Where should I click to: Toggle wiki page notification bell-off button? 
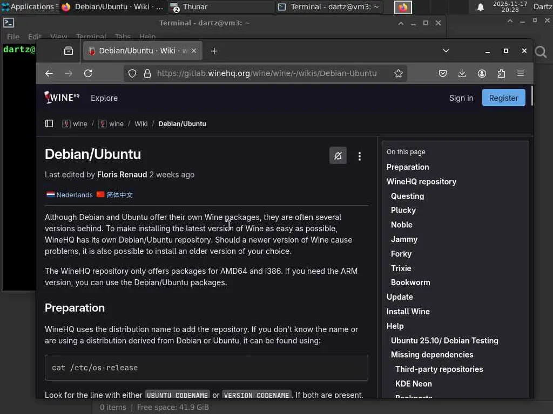(x=338, y=156)
